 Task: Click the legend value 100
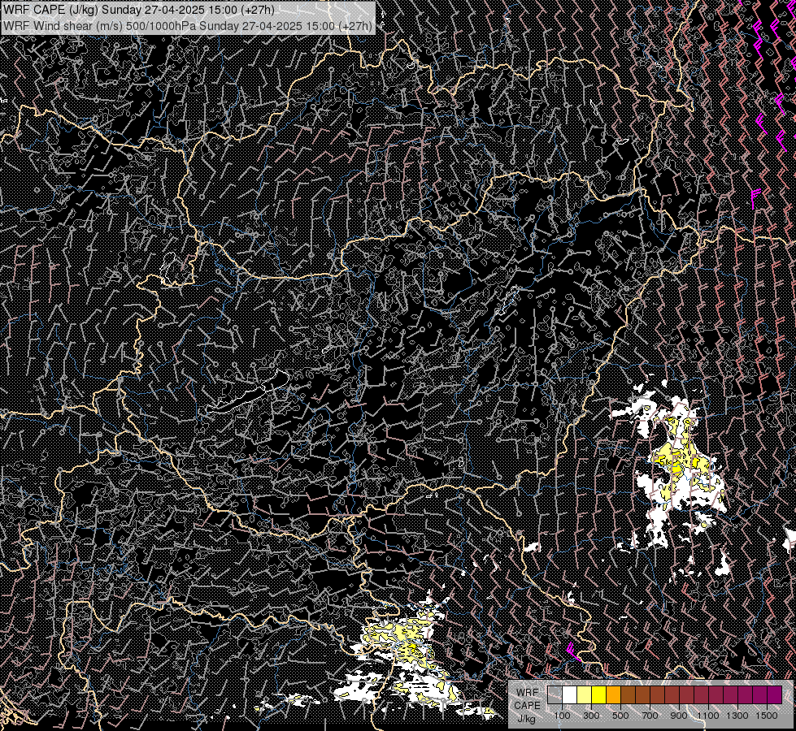pyautogui.click(x=563, y=716)
